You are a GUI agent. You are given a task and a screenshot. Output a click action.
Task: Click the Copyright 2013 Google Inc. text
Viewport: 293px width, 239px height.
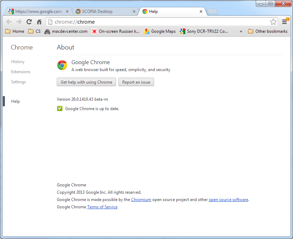pyautogui.click(x=99, y=192)
